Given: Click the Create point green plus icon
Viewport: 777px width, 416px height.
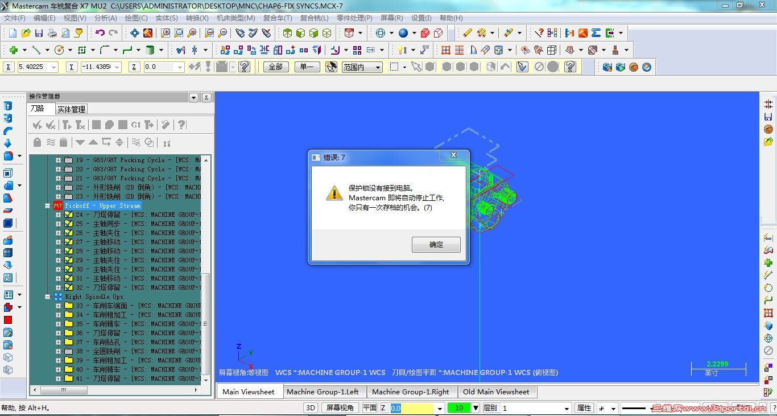Looking at the screenshot, I should click(x=13, y=50).
